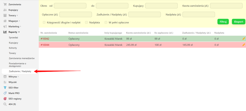The width and height of the screenshot is (246, 111).
Task: Click the Marki PRO tag icon
Action: point(5,93)
